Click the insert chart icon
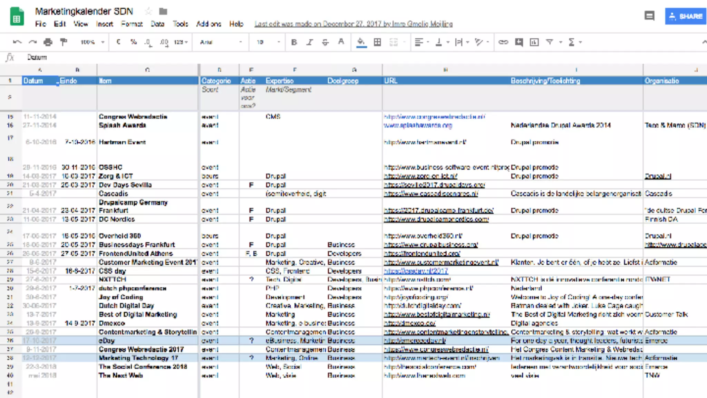 pos(534,42)
